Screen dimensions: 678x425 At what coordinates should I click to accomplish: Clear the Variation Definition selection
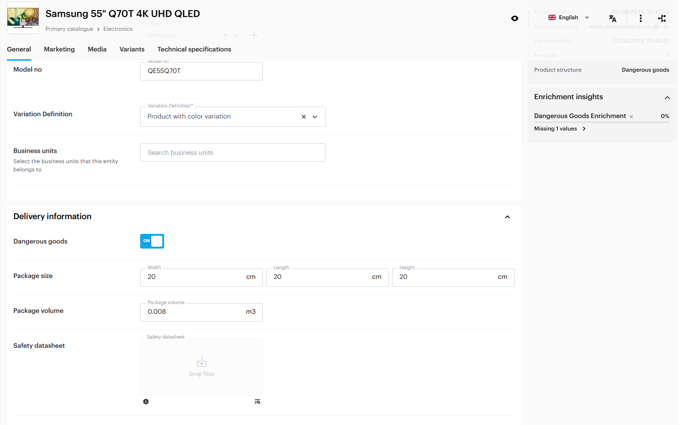point(303,117)
